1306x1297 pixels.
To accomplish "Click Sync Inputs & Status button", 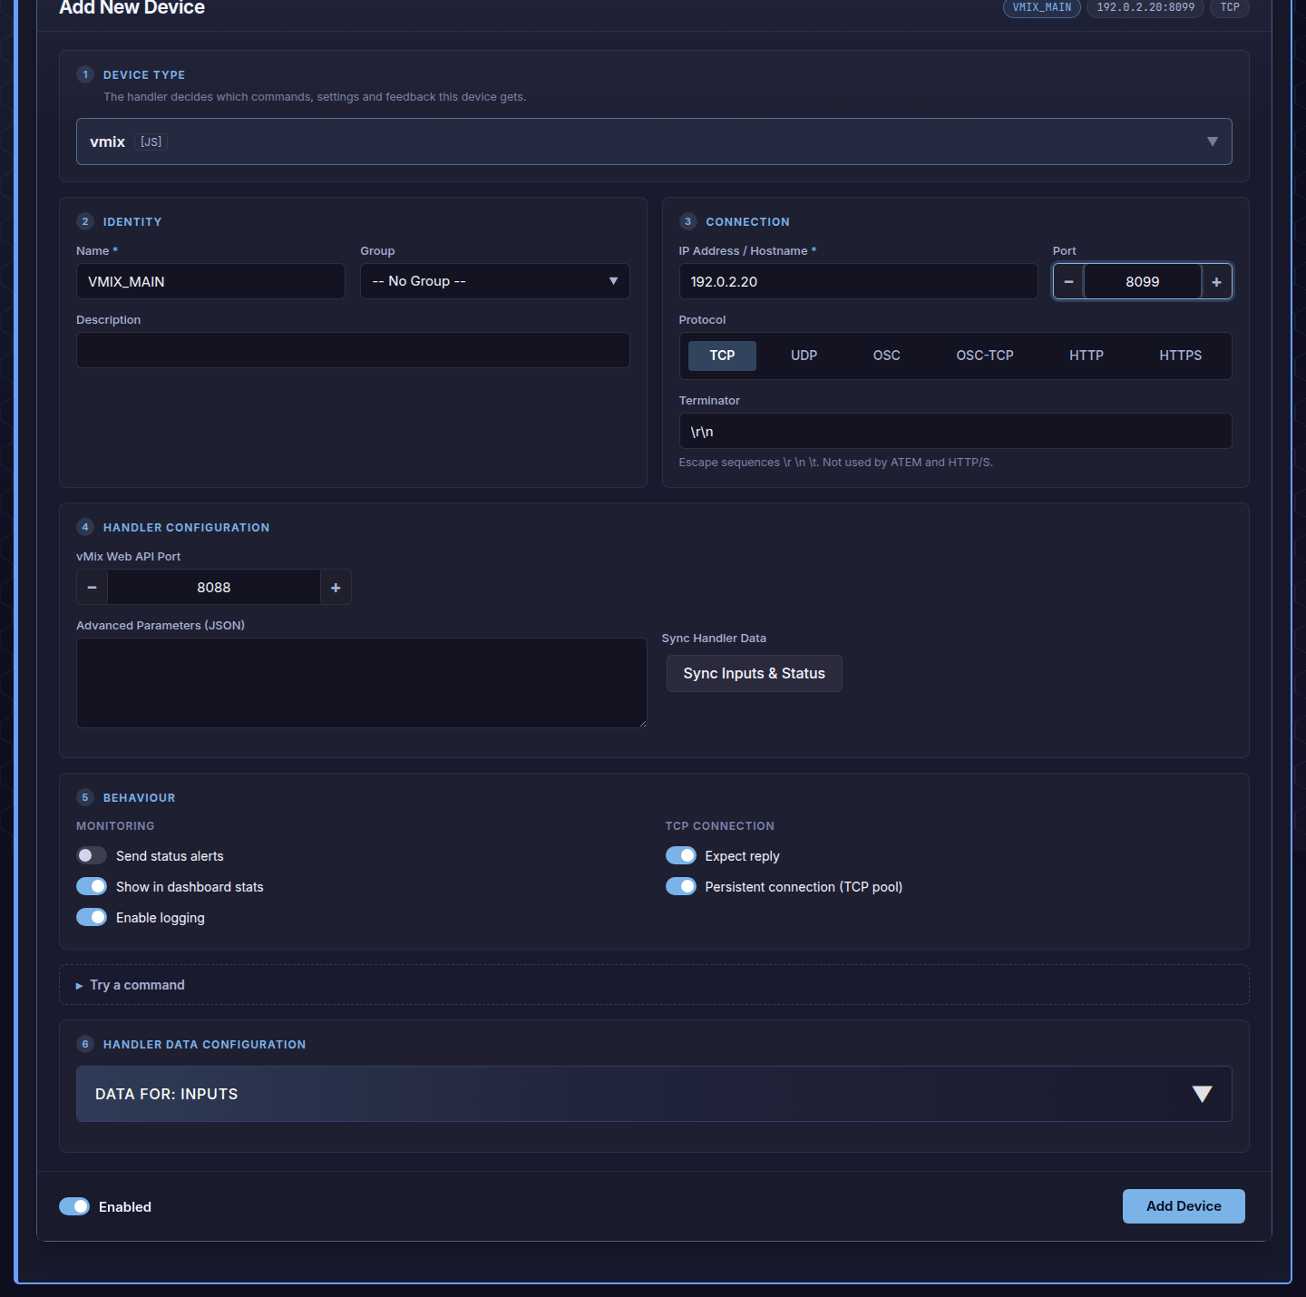I will (755, 674).
